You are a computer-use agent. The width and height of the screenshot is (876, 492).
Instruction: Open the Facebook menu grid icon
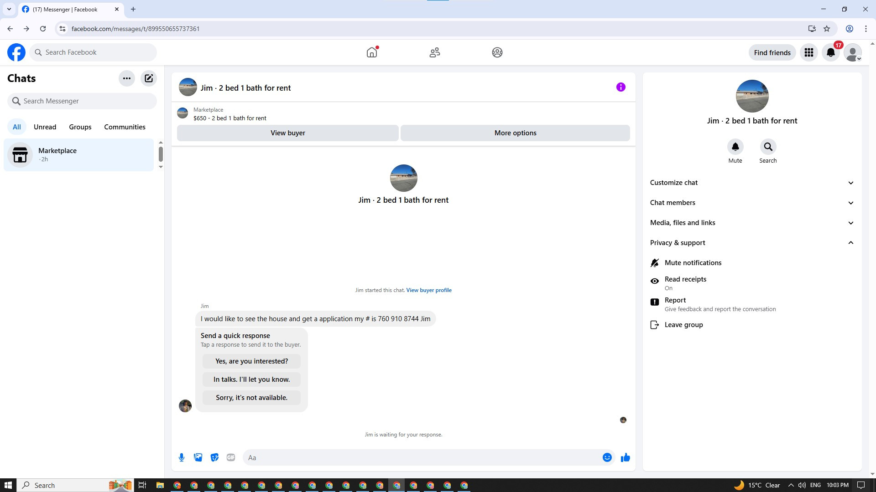[x=809, y=52]
